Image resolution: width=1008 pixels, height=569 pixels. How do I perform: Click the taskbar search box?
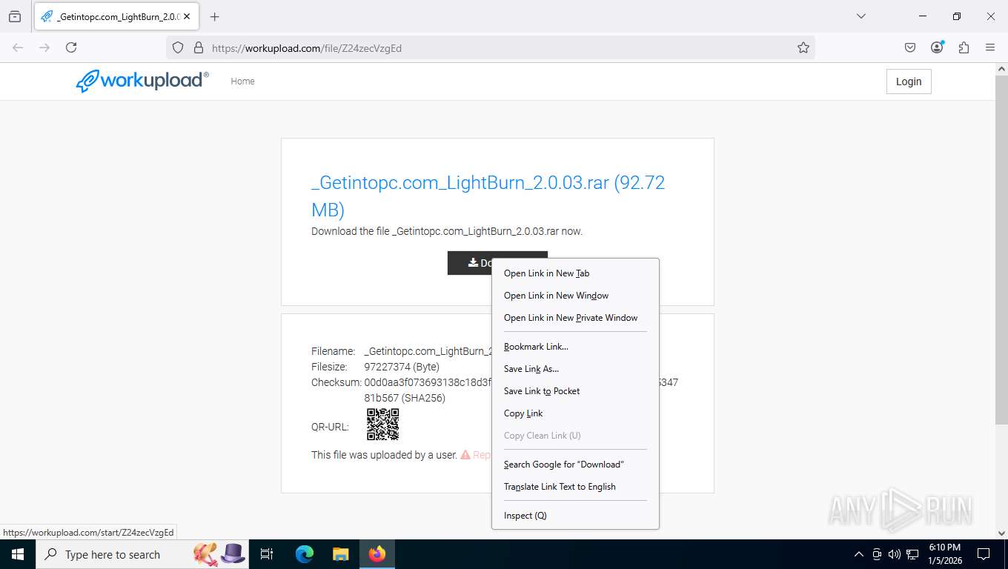tap(142, 554)
